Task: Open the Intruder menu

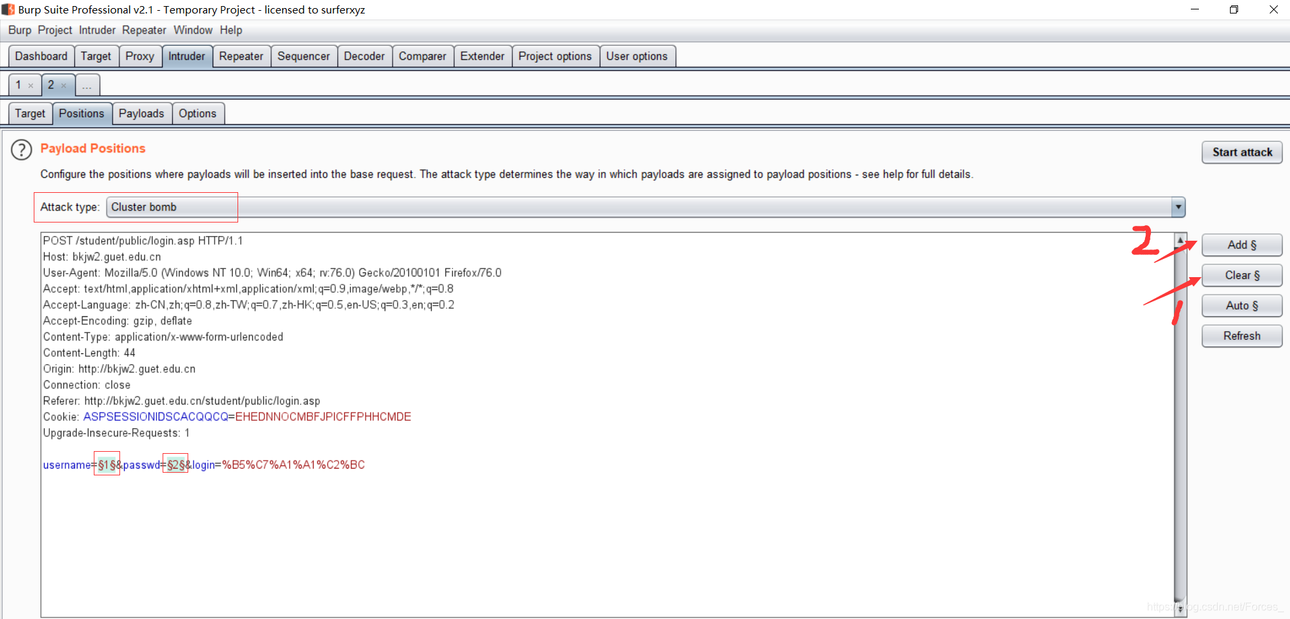Action: click(97, 30)
